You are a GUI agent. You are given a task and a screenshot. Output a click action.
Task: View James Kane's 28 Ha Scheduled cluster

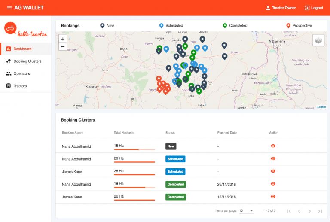(x=273, y=171)
